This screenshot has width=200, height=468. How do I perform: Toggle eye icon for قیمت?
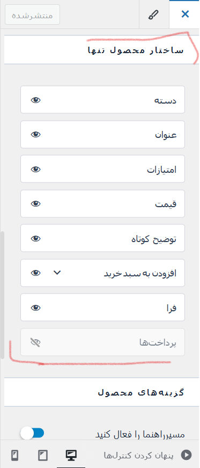[x=35, y=204]
